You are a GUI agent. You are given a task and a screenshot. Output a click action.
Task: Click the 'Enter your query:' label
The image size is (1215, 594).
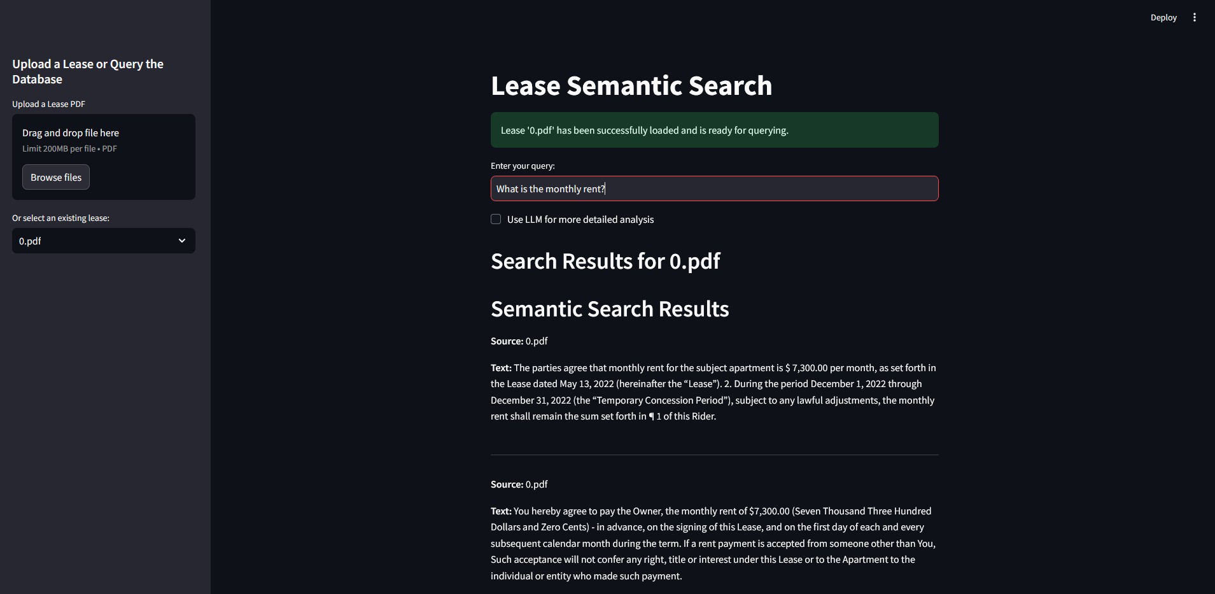pyautogui.click(x=523, y=166)
